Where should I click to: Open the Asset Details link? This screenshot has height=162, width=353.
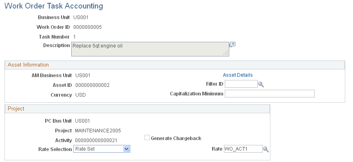[238, 75]
